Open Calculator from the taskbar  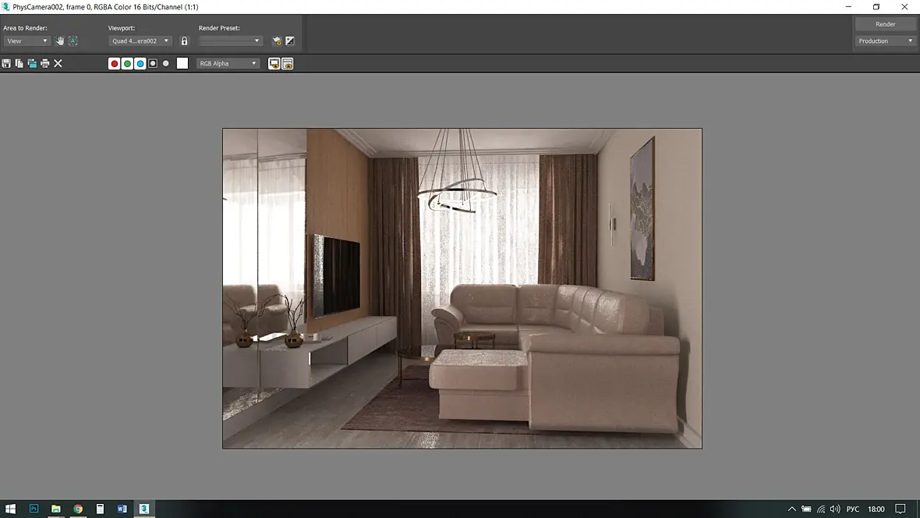pyautogui.click(x=100, y=509)
